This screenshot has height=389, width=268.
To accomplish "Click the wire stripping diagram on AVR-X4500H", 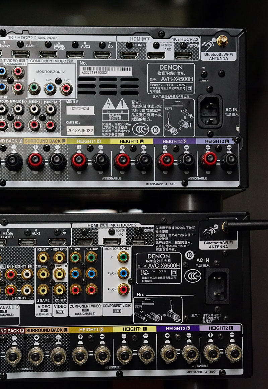I will [x=179, y=117].
